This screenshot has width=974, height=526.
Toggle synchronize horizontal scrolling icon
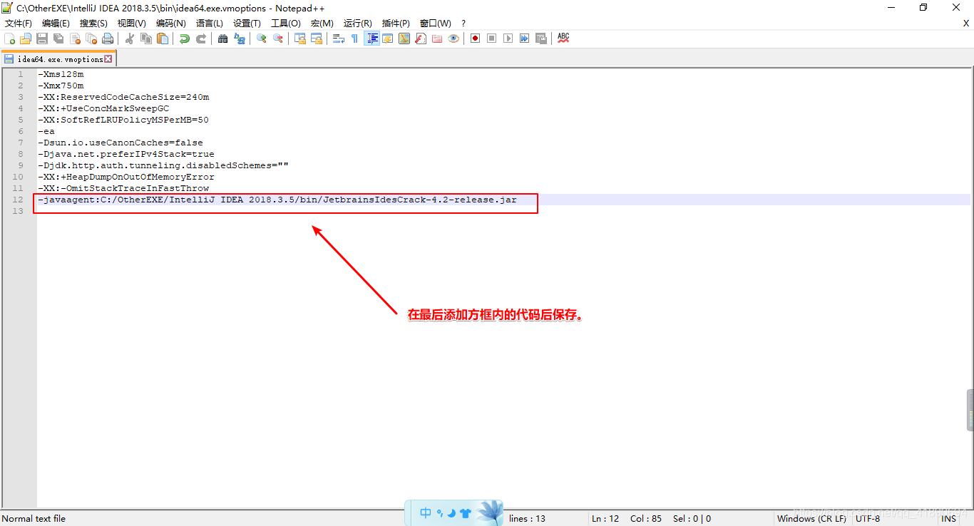(x=317, y=38)
